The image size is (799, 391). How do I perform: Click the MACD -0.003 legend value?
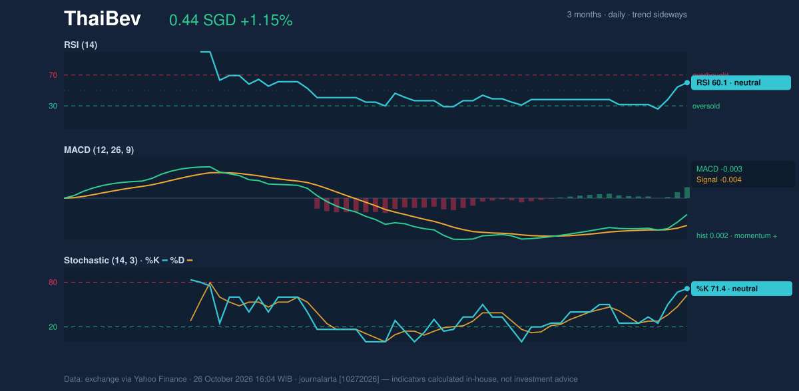tap(719, 169)
